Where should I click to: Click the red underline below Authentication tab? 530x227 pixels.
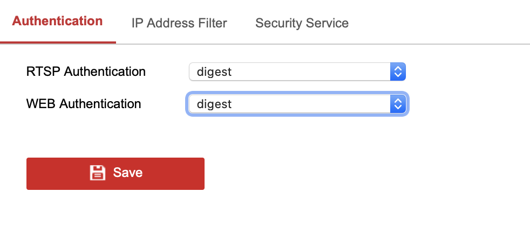(58, 42)
